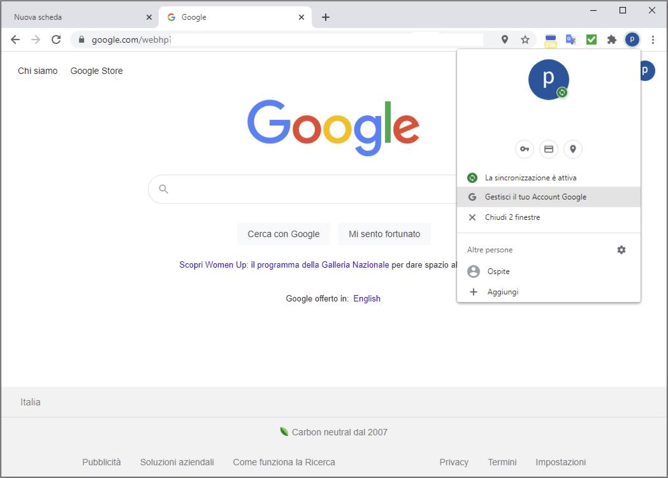Click the Google logo image
The height and width of the screenshot is (478, 668).
333,127
